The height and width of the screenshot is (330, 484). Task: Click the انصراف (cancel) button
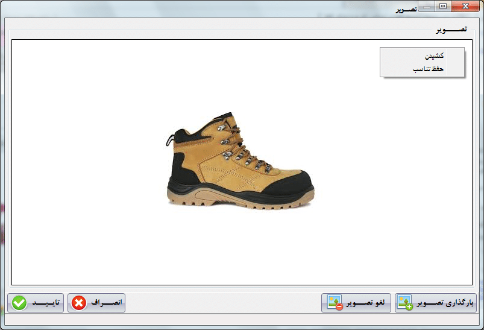96,303
